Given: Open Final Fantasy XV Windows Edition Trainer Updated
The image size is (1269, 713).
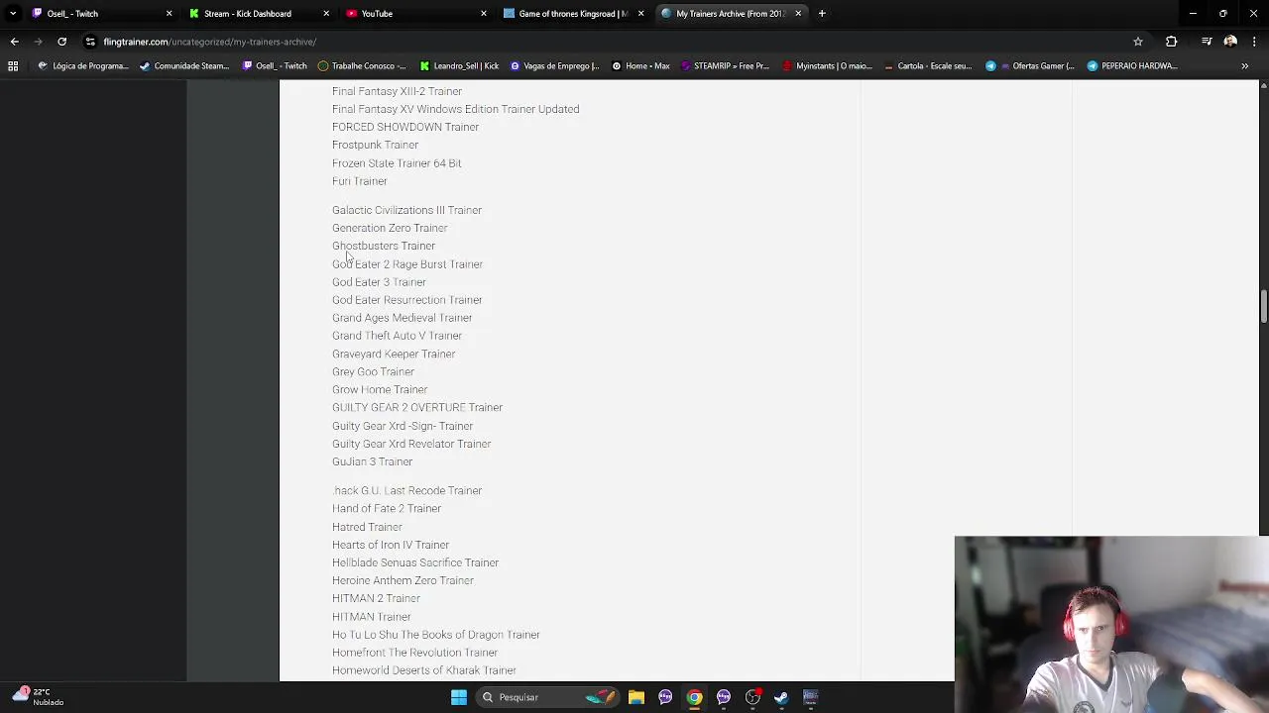Looking at the screenshot, I should pyautogui.click(x=456, y=109).
